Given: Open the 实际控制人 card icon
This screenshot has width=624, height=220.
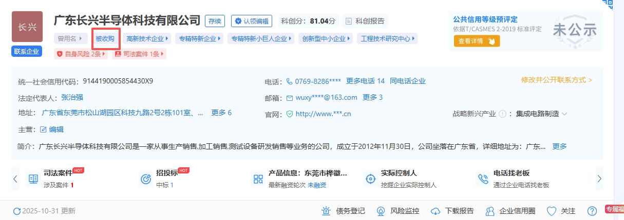Looking at the screenshot, I should pyautogui.click(x=370, y=179).
